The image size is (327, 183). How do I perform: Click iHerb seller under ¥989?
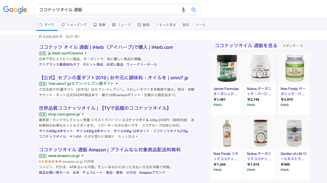(284, 170)
